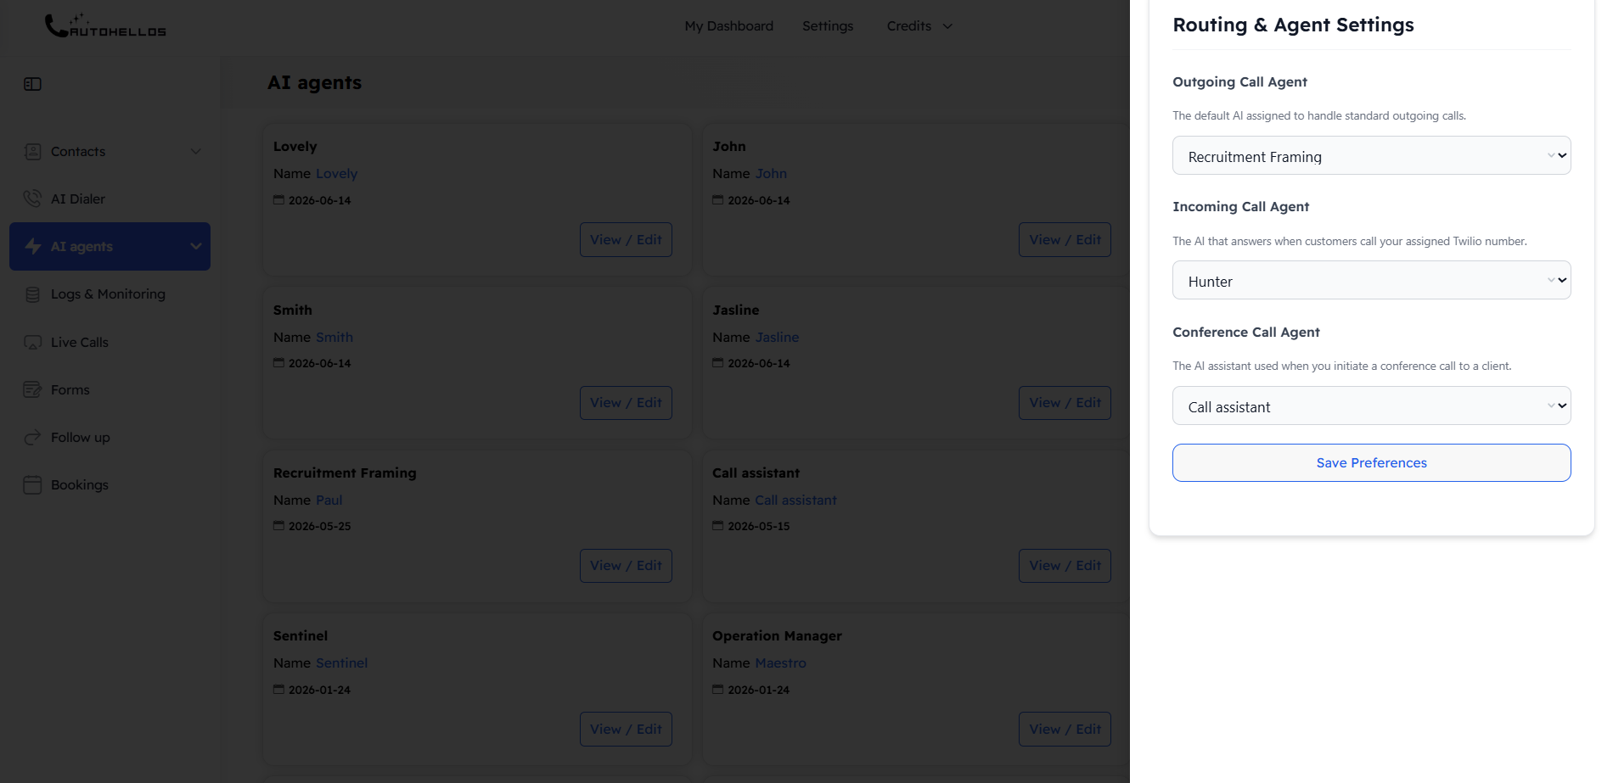Image resolution: width=1613 pixels, height=783 pixels.
Task: Click the blue Sentinel name link
Action: [341, 663]
